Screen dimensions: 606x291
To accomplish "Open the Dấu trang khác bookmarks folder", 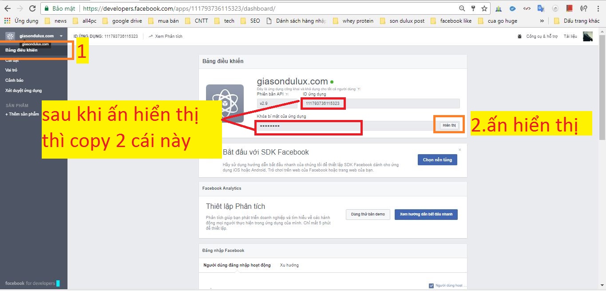I will [577, 21].
